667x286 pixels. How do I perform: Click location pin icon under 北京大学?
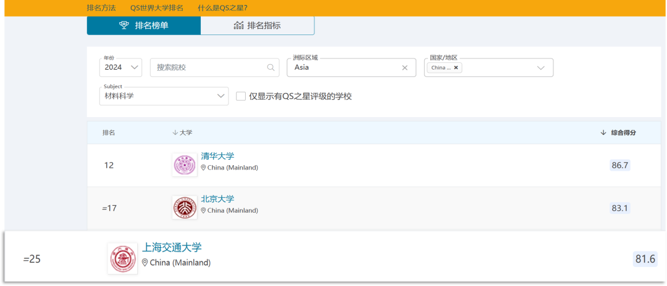point(203,210)
